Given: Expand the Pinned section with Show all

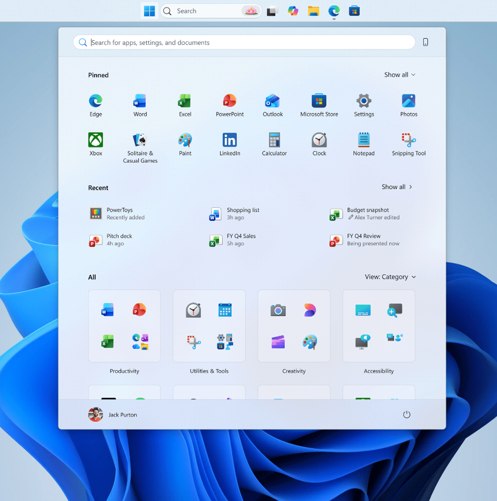Looking at the screenshot, I should tap(400, 75).
